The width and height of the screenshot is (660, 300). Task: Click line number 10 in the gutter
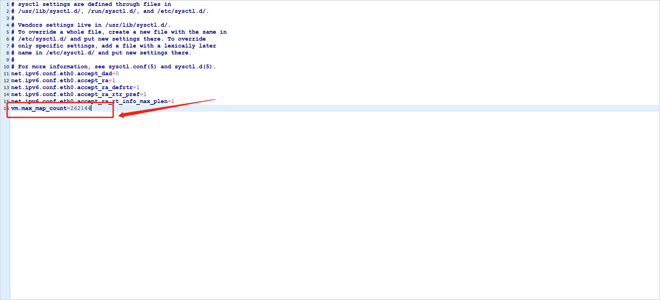tap(6, 67)
